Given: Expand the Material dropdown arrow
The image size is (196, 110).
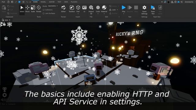Looking at the screenshot, I should [104, 14].
